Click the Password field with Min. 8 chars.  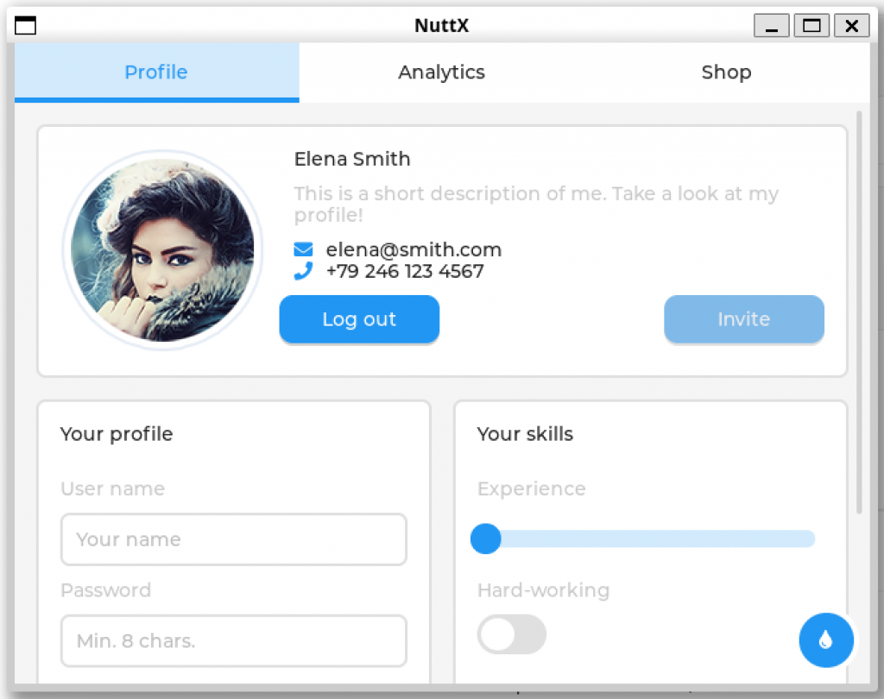point(233,641)
